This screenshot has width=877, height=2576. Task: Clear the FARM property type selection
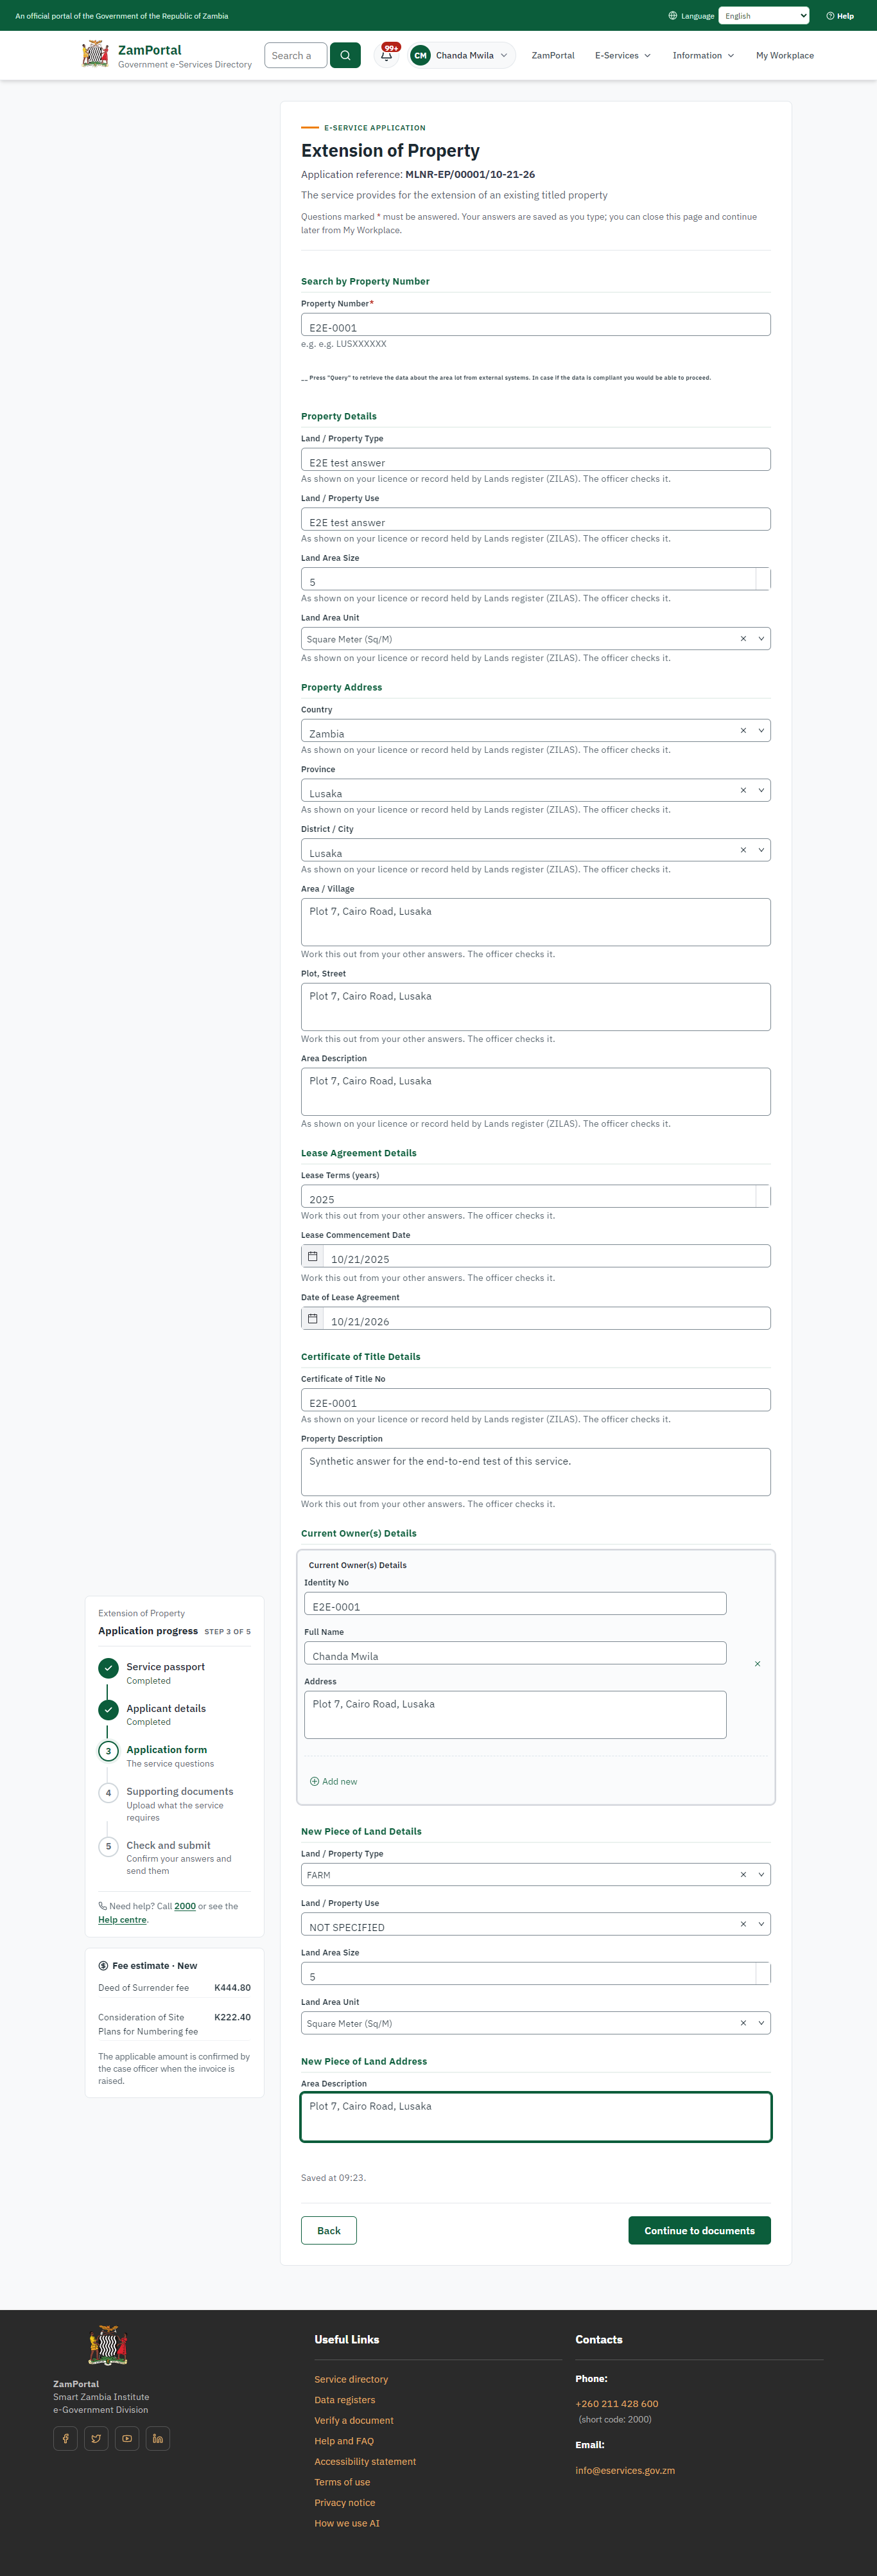click(743, 1874)
